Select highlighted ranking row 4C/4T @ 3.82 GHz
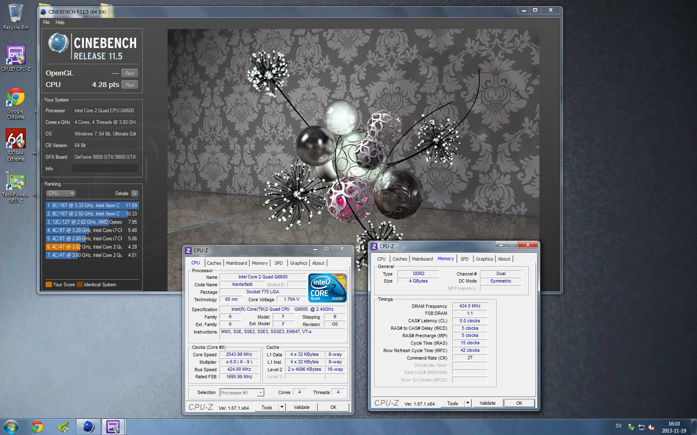697x435 pixels. click(92, 247)
